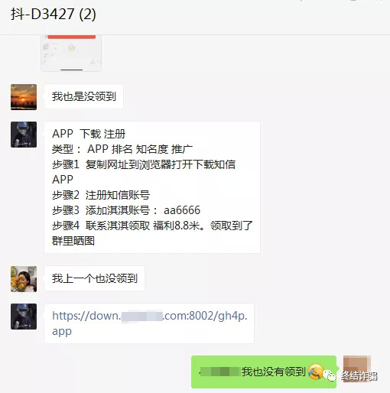Image resolution: width=390 pixels, height=393 pixels.
Task: Click the laughing-crying emoji in the green bubble
Action: tap(315, 372)
